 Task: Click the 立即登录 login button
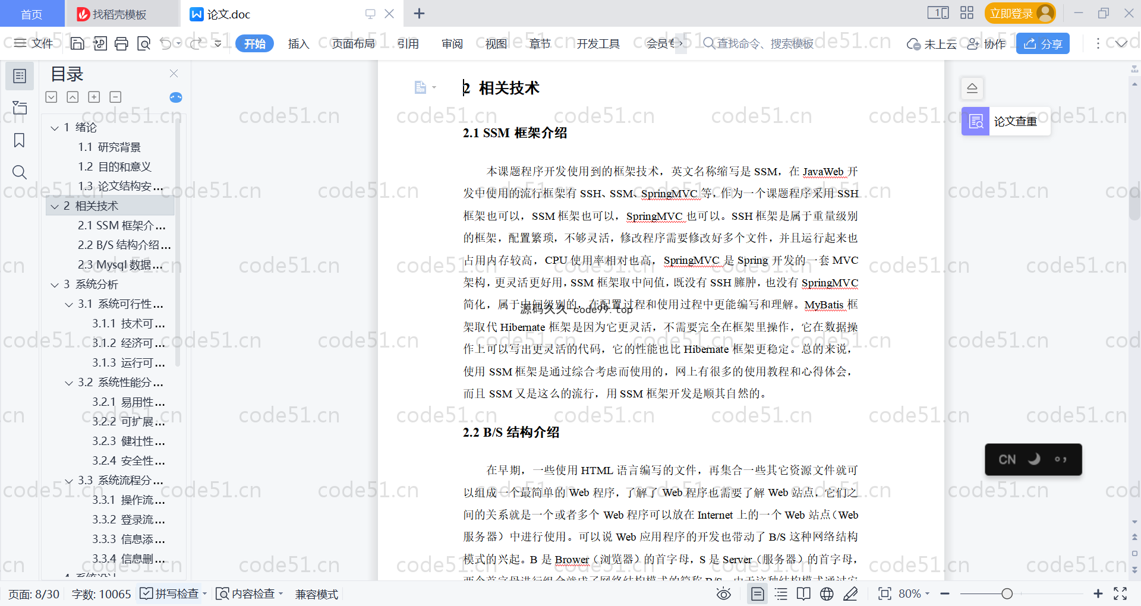(x=1020, y=13)
